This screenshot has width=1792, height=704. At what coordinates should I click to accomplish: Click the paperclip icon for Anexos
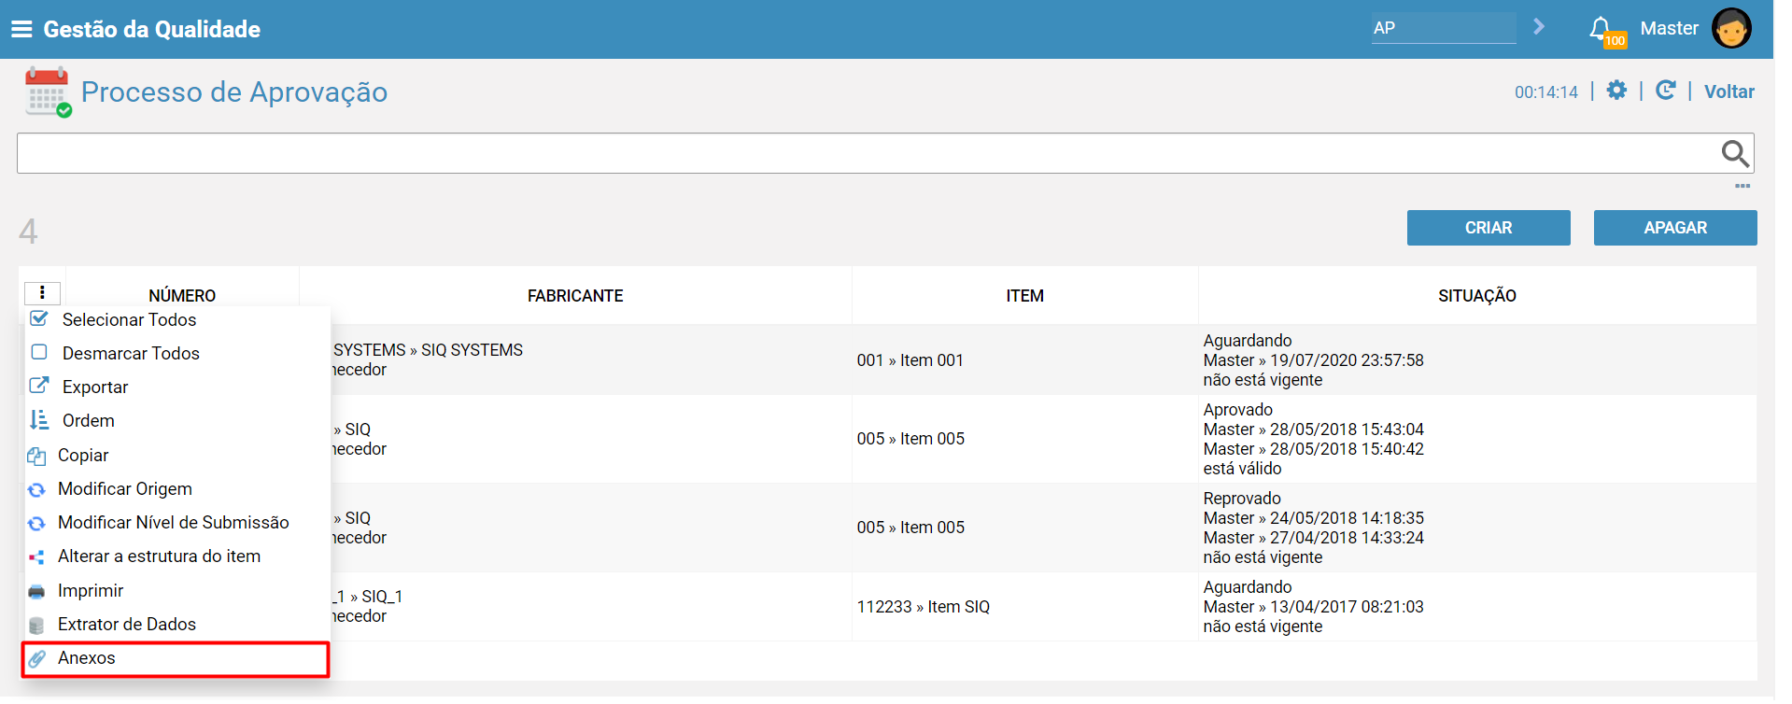pyautogui.click(x=36, y=658)
